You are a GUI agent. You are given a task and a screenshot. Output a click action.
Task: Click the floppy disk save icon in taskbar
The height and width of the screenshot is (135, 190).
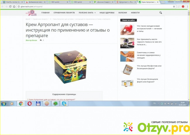tap(38, 104)
